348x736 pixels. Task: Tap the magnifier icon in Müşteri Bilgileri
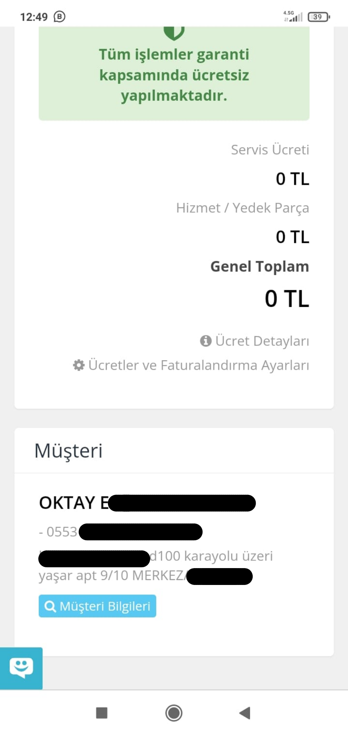50,606
